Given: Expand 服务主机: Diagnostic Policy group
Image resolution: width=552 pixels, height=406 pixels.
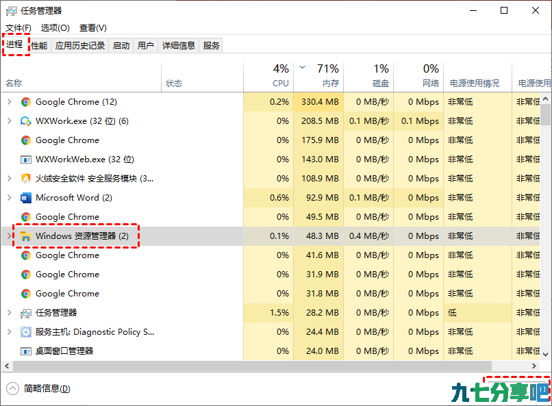Looking at the screenshot, I should pos(10,332).
